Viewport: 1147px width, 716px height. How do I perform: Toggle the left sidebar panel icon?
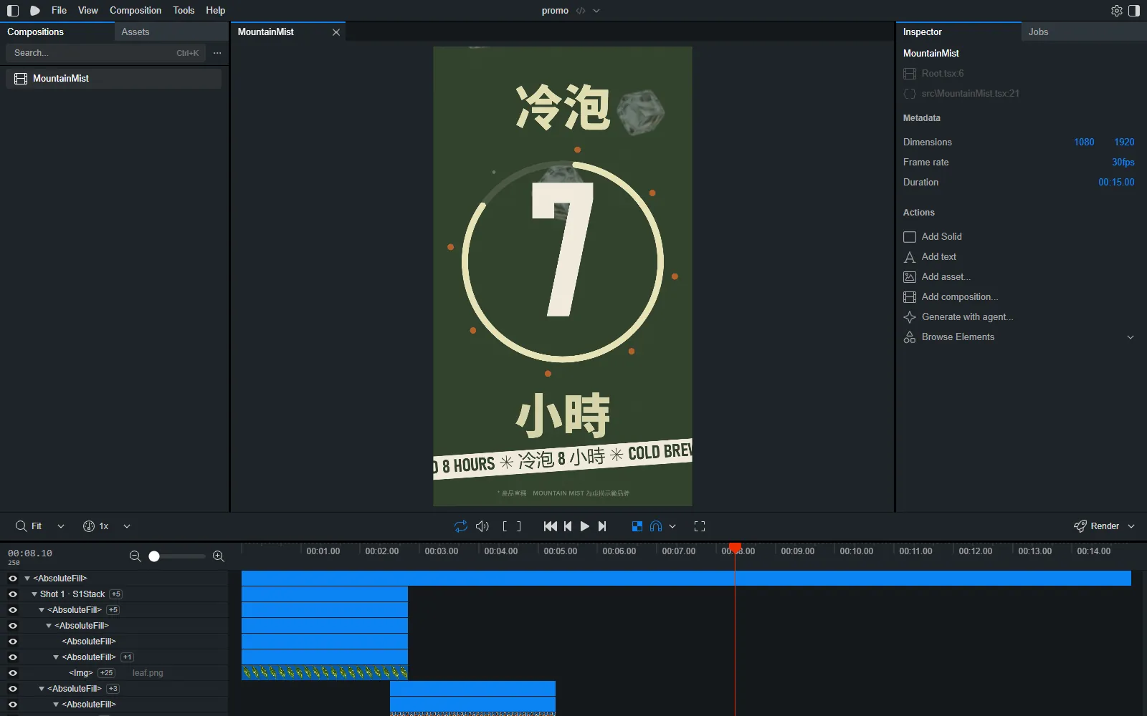tap(13, 11)
